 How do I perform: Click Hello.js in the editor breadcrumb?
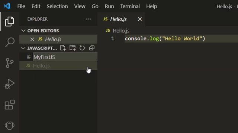(121, 31)
